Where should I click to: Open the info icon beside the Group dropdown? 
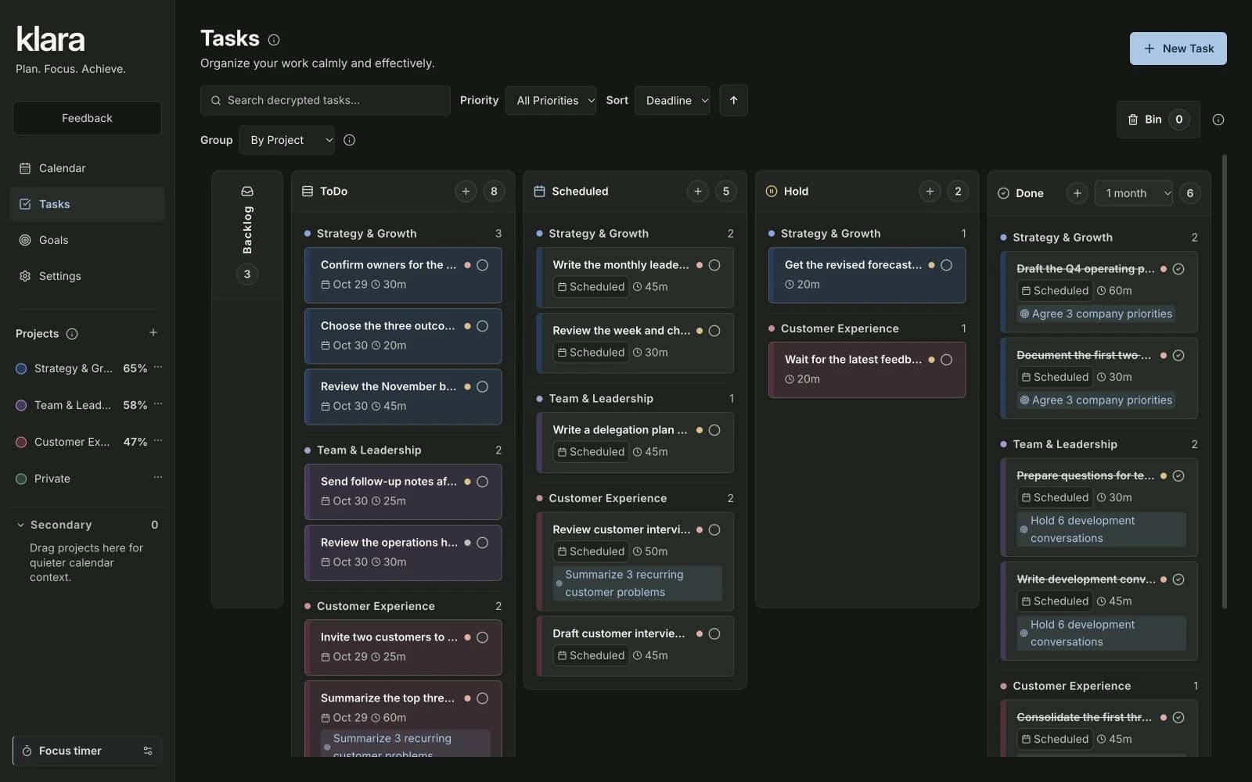coord(350,140)
